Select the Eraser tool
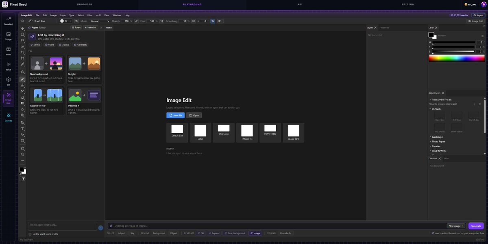The width and height of the screenshot is (488, 244). coord(22,97)
